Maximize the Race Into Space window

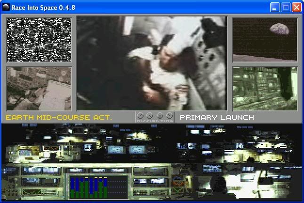(x=286, y=8)
